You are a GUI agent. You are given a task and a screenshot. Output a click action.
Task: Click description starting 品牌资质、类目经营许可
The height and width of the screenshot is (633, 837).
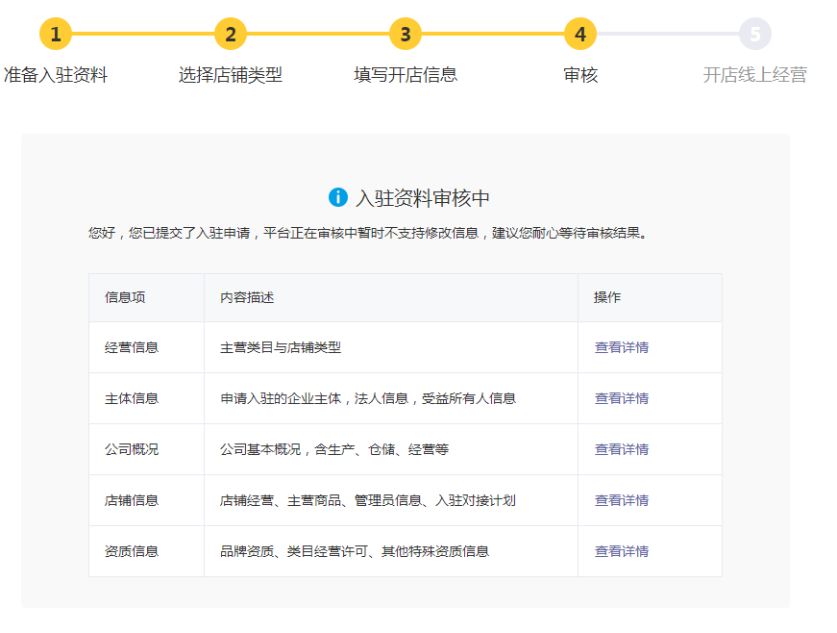(x=355, y=552)
